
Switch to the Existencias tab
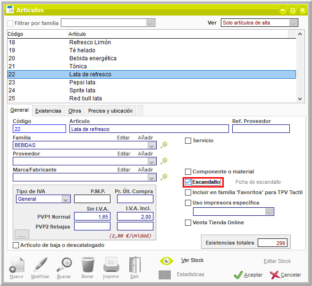pyautogui.click(x=48, y=111)
